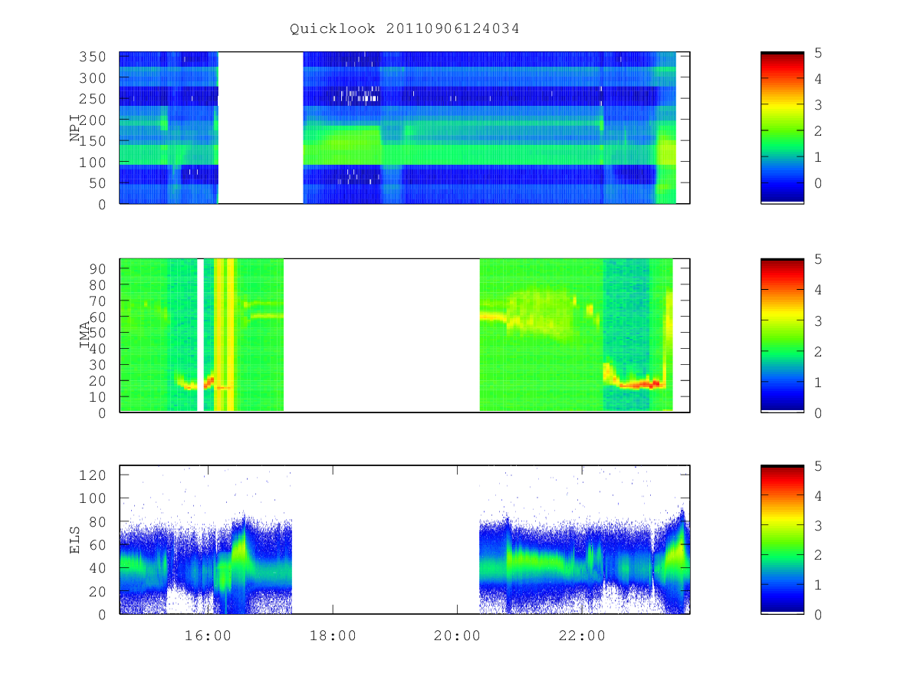The height and width of the screenshot is (690, 920).
Task: Click the 18:00 time tick label
Action: pyautogui.click(x=333, y=636)
